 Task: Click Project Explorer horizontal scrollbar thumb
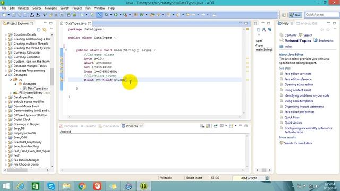[18, 170]
